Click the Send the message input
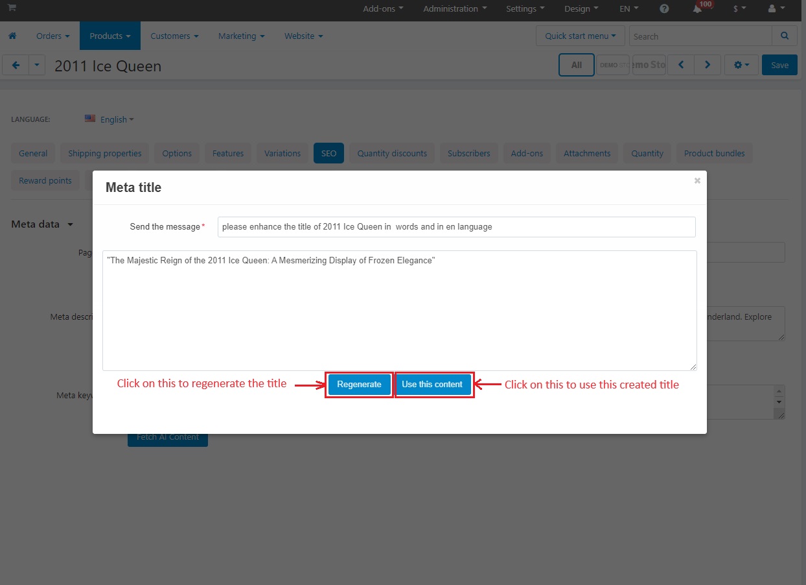Viewport: 806px width, 585px height. click(x=457, y=227)
